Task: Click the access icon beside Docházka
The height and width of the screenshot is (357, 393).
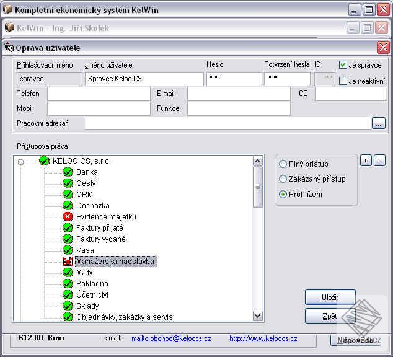Action: point(68,205)
